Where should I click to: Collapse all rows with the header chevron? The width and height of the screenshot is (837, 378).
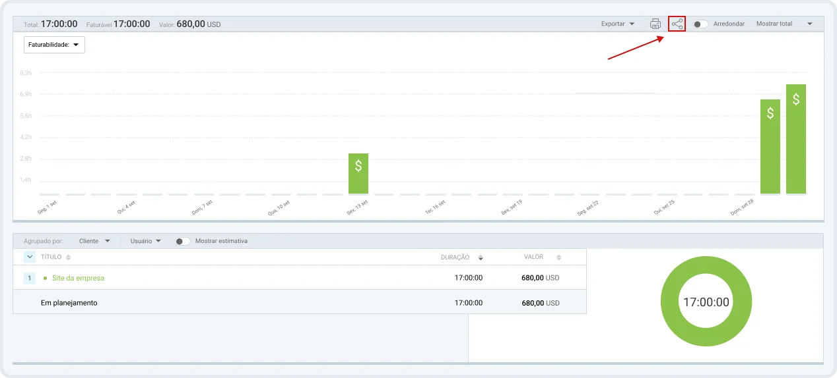click(30, 257)
